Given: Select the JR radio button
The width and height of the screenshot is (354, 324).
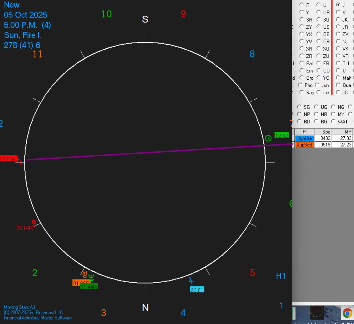Looking at the screenshot, I should pos(338,27).
